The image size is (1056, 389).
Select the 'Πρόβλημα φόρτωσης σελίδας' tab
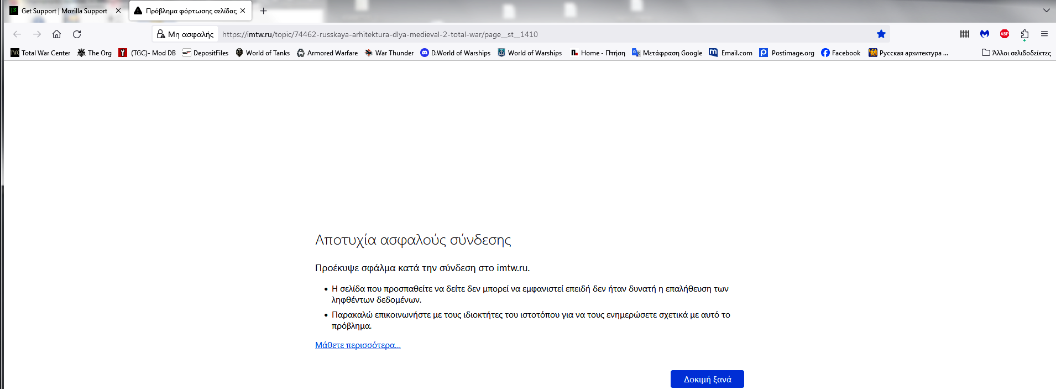[191, 11]
